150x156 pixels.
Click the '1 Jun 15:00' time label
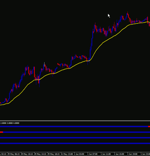[x=119, y=154]
